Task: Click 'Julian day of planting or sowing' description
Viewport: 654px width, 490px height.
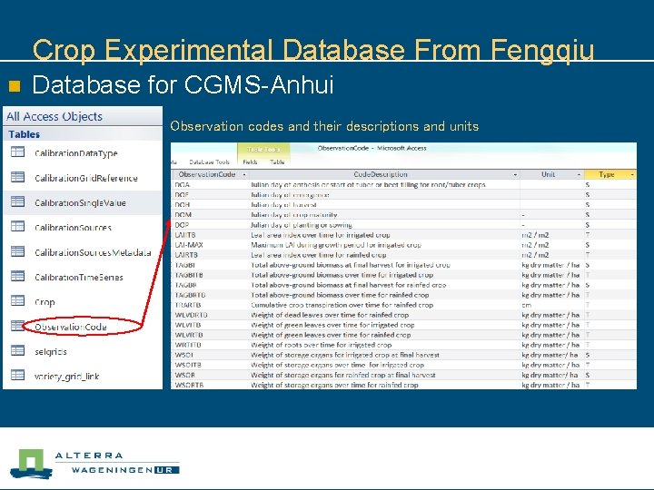Action: point(302,225)
